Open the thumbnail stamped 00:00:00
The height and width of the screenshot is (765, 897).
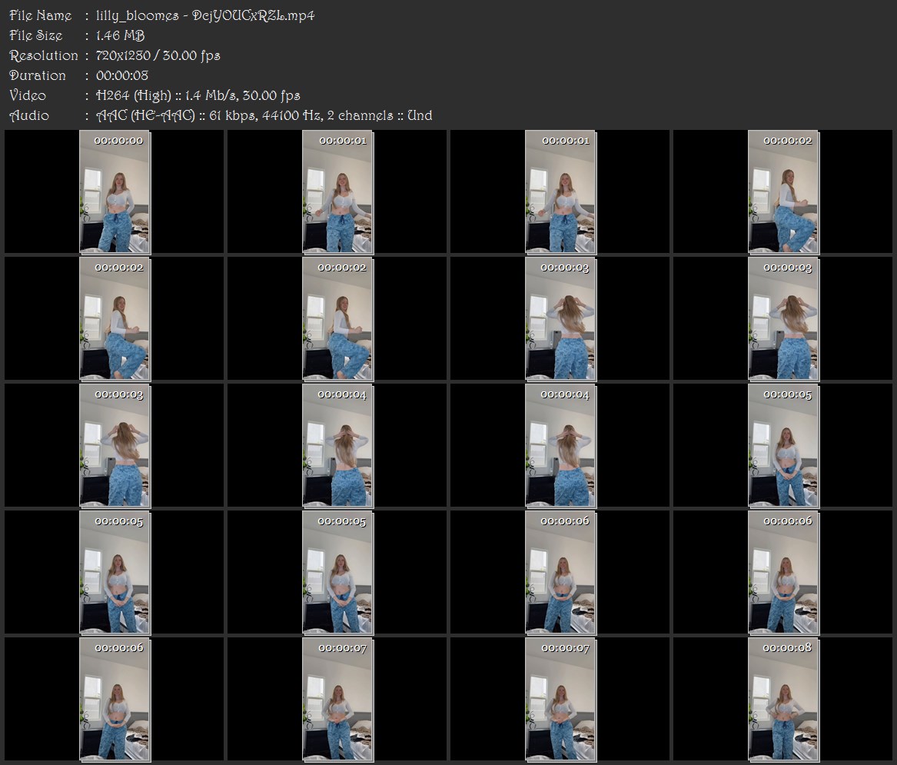click(x=115, y=192)
